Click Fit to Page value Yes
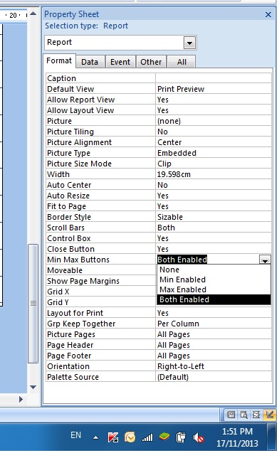Image resolution: width=279 pixels, height=453 pixels. pos(214,206)
